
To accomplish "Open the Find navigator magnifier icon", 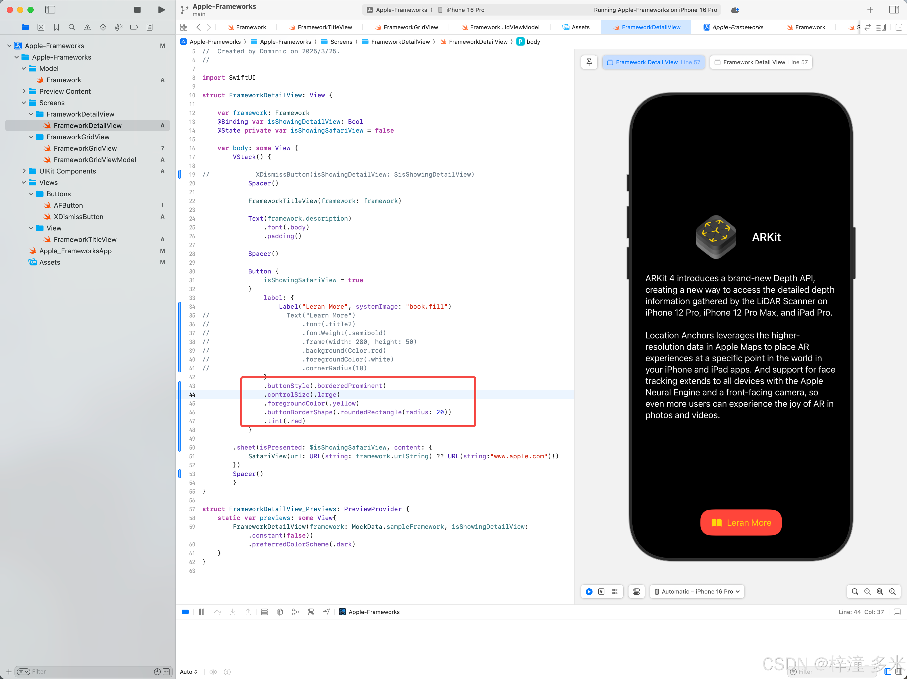I will pos(72,27).
